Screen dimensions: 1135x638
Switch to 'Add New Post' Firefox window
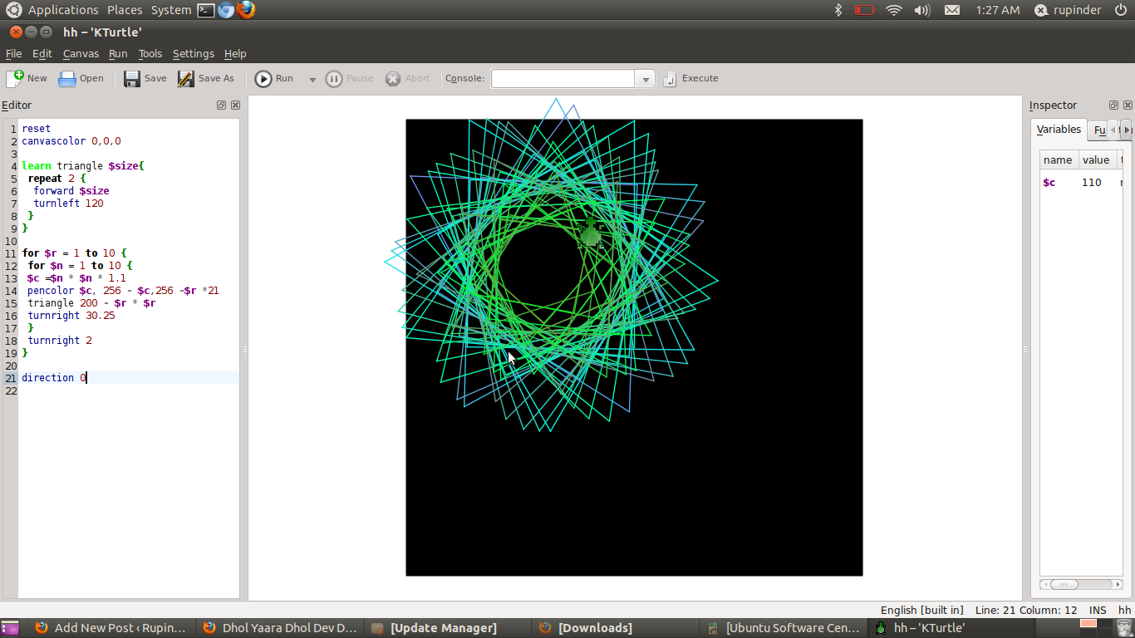pos(111,628)
